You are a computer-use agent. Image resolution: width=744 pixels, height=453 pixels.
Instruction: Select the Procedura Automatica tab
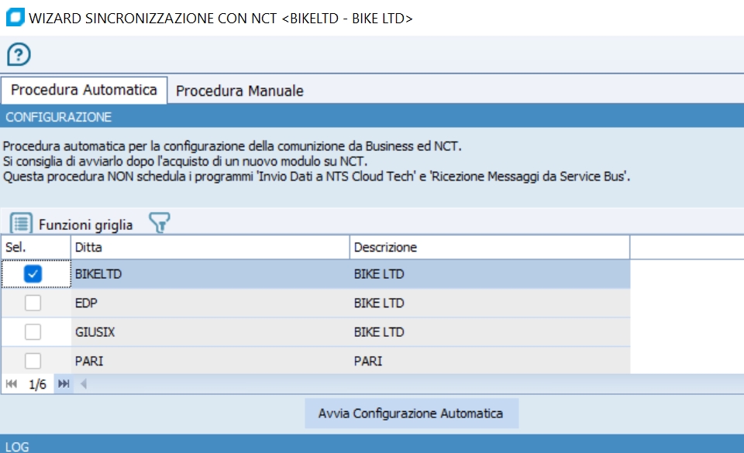tap(84, 90)
